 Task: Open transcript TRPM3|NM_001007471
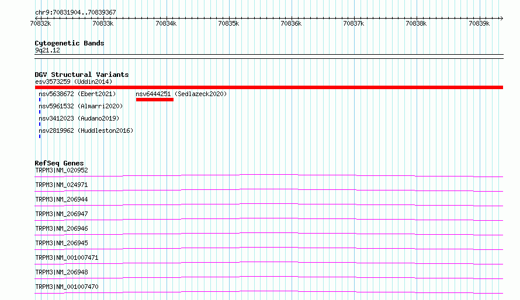[x=67, y=257]
